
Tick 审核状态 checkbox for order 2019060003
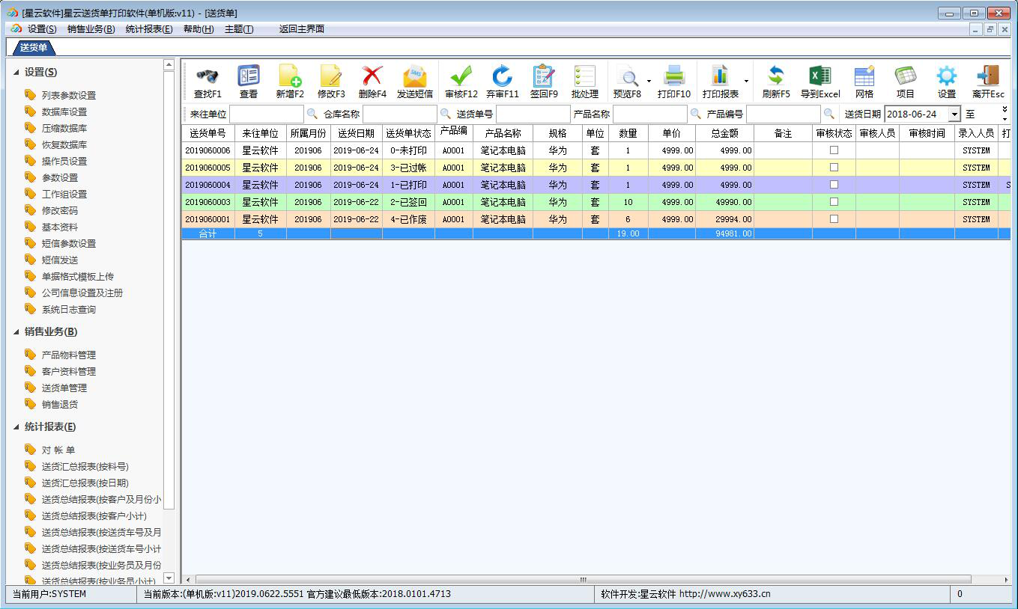834,202
